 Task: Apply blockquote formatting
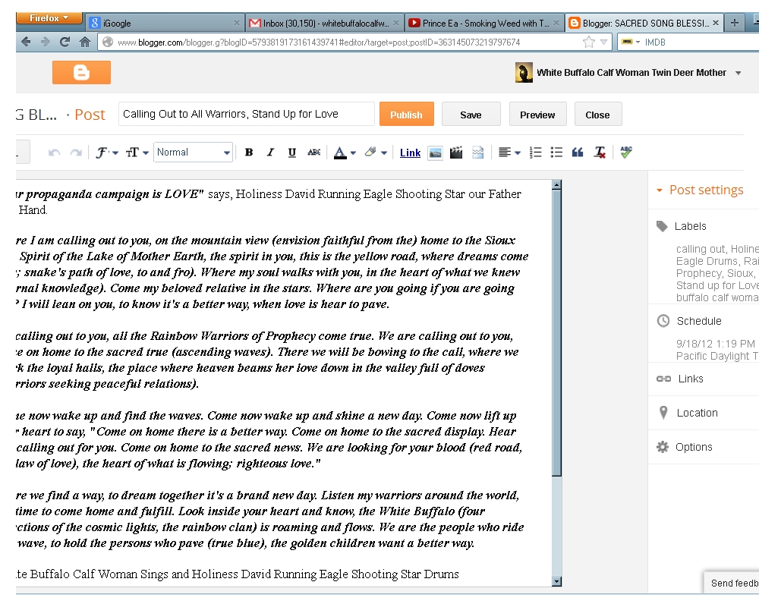point(578,153)
